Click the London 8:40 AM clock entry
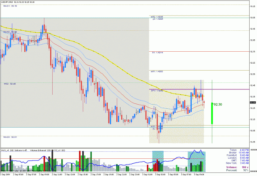Image resolution: width=257 pixels, height=176 pixels. point(238,158)
